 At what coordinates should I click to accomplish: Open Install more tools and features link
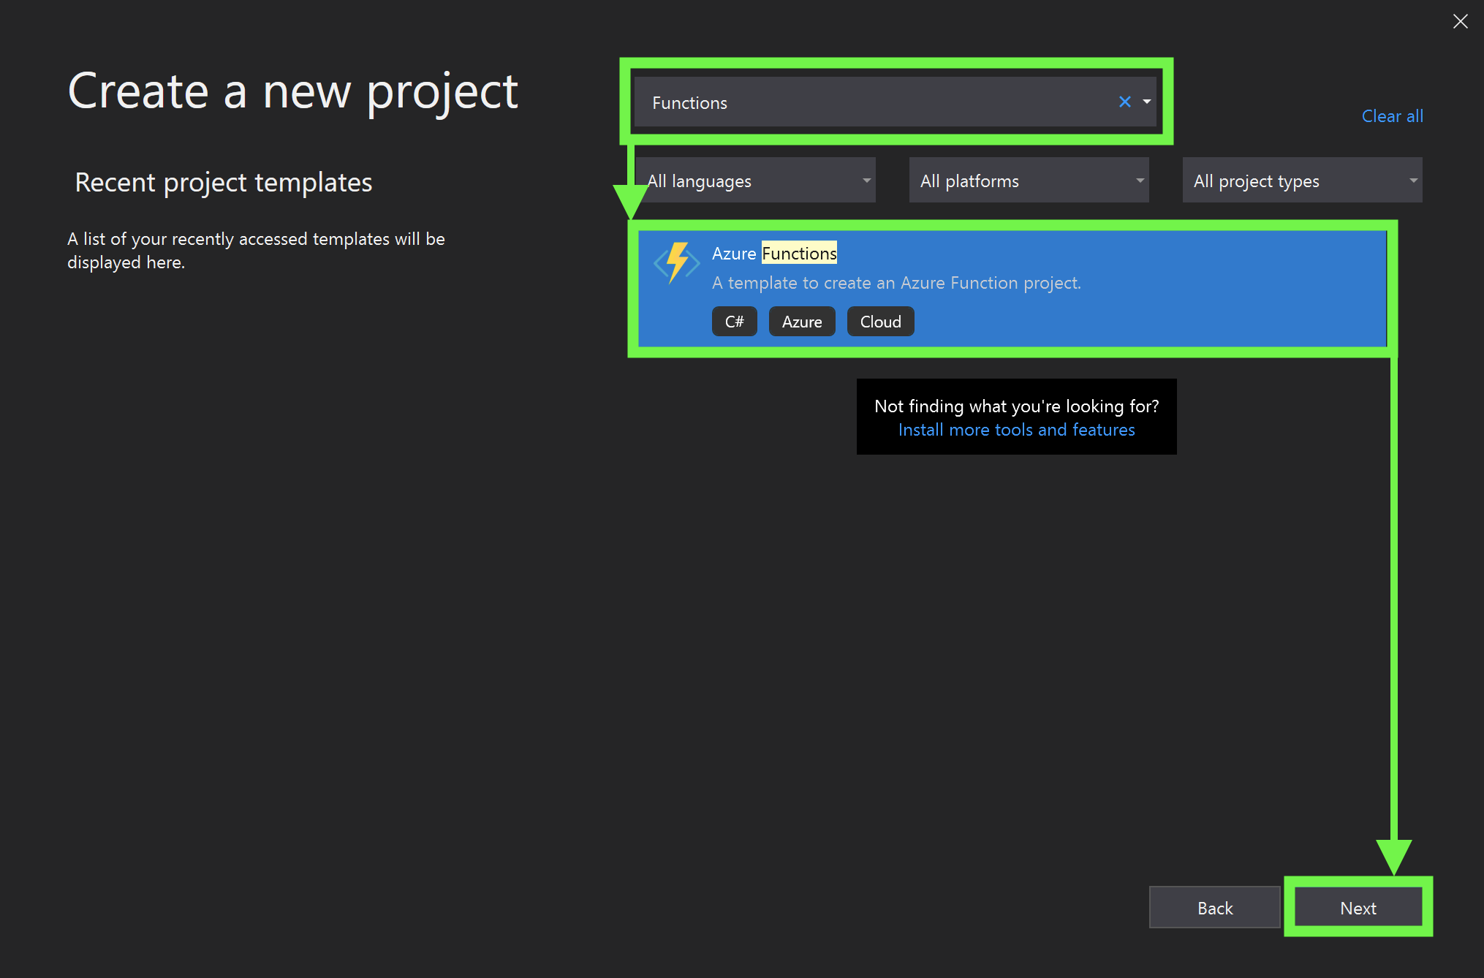pos(1016,430)
